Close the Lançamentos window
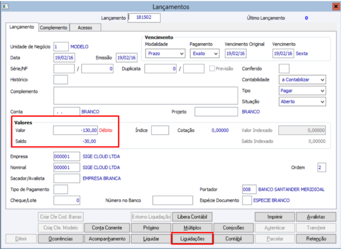 pos(336,7)
